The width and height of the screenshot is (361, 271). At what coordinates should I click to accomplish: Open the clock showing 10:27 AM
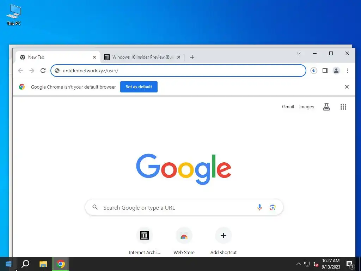(x=331, y=264)
